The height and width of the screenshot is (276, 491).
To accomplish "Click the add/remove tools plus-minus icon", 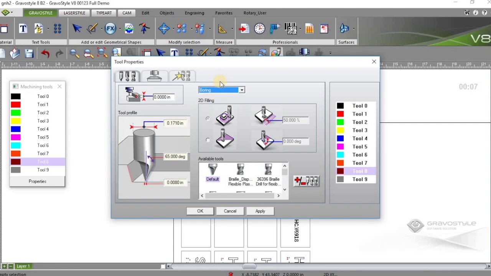I will coord(306,181).
